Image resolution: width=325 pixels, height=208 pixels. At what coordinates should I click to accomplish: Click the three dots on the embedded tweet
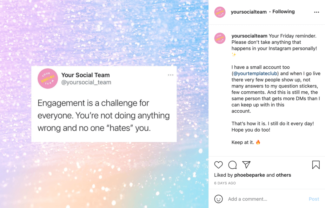pos(170,75)
